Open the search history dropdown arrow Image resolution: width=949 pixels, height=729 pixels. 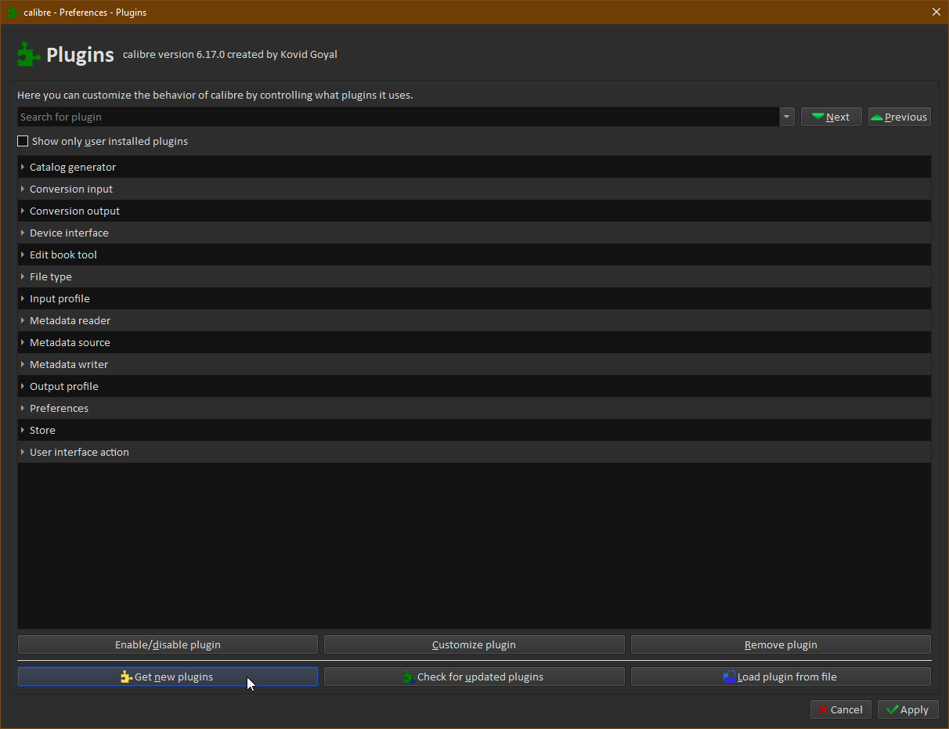click(787, 117)
